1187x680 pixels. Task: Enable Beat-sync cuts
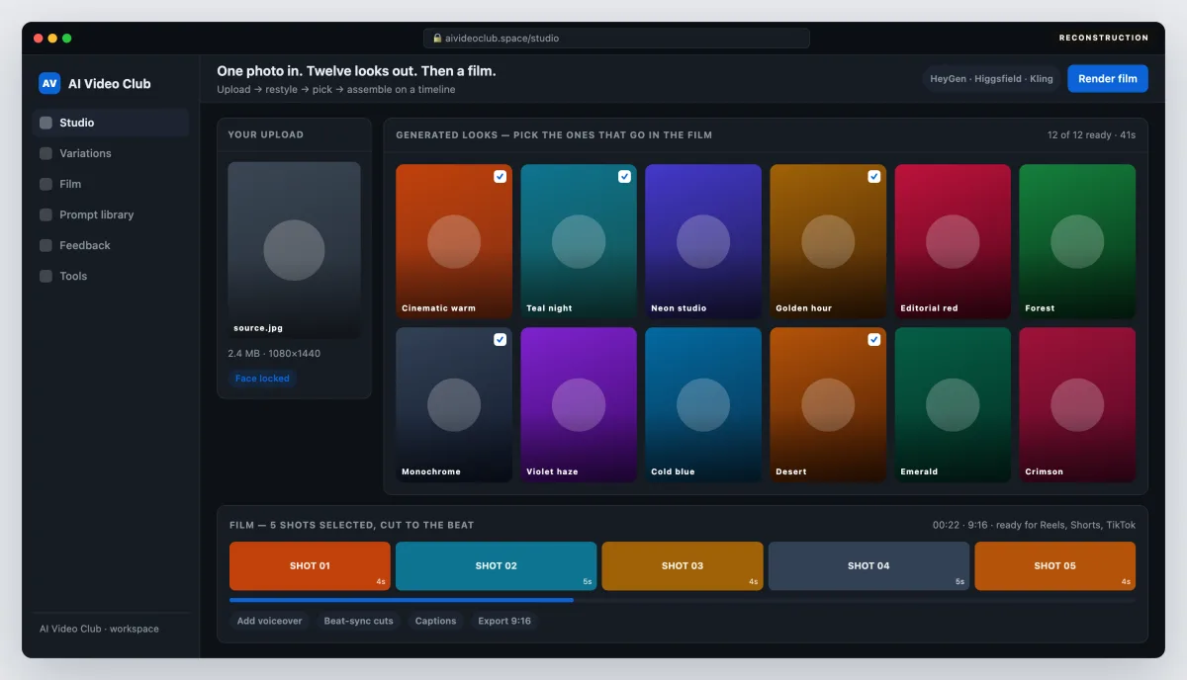[358, 621]
